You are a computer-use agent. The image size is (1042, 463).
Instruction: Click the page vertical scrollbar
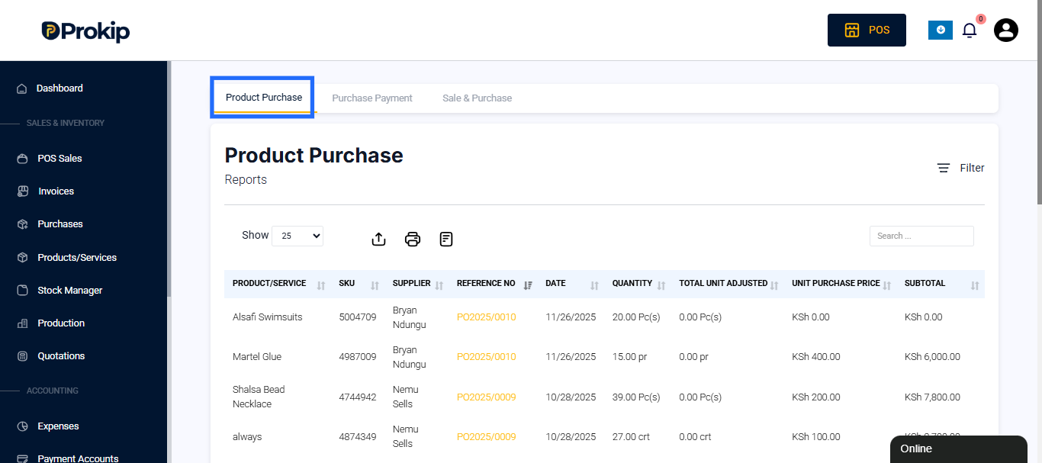[x=1039, y=103]
